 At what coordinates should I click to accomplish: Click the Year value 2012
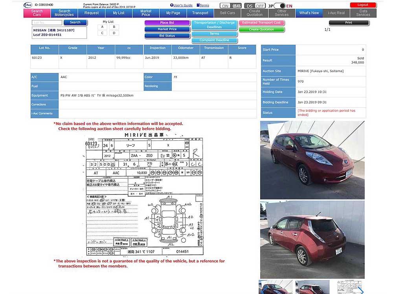92,58
